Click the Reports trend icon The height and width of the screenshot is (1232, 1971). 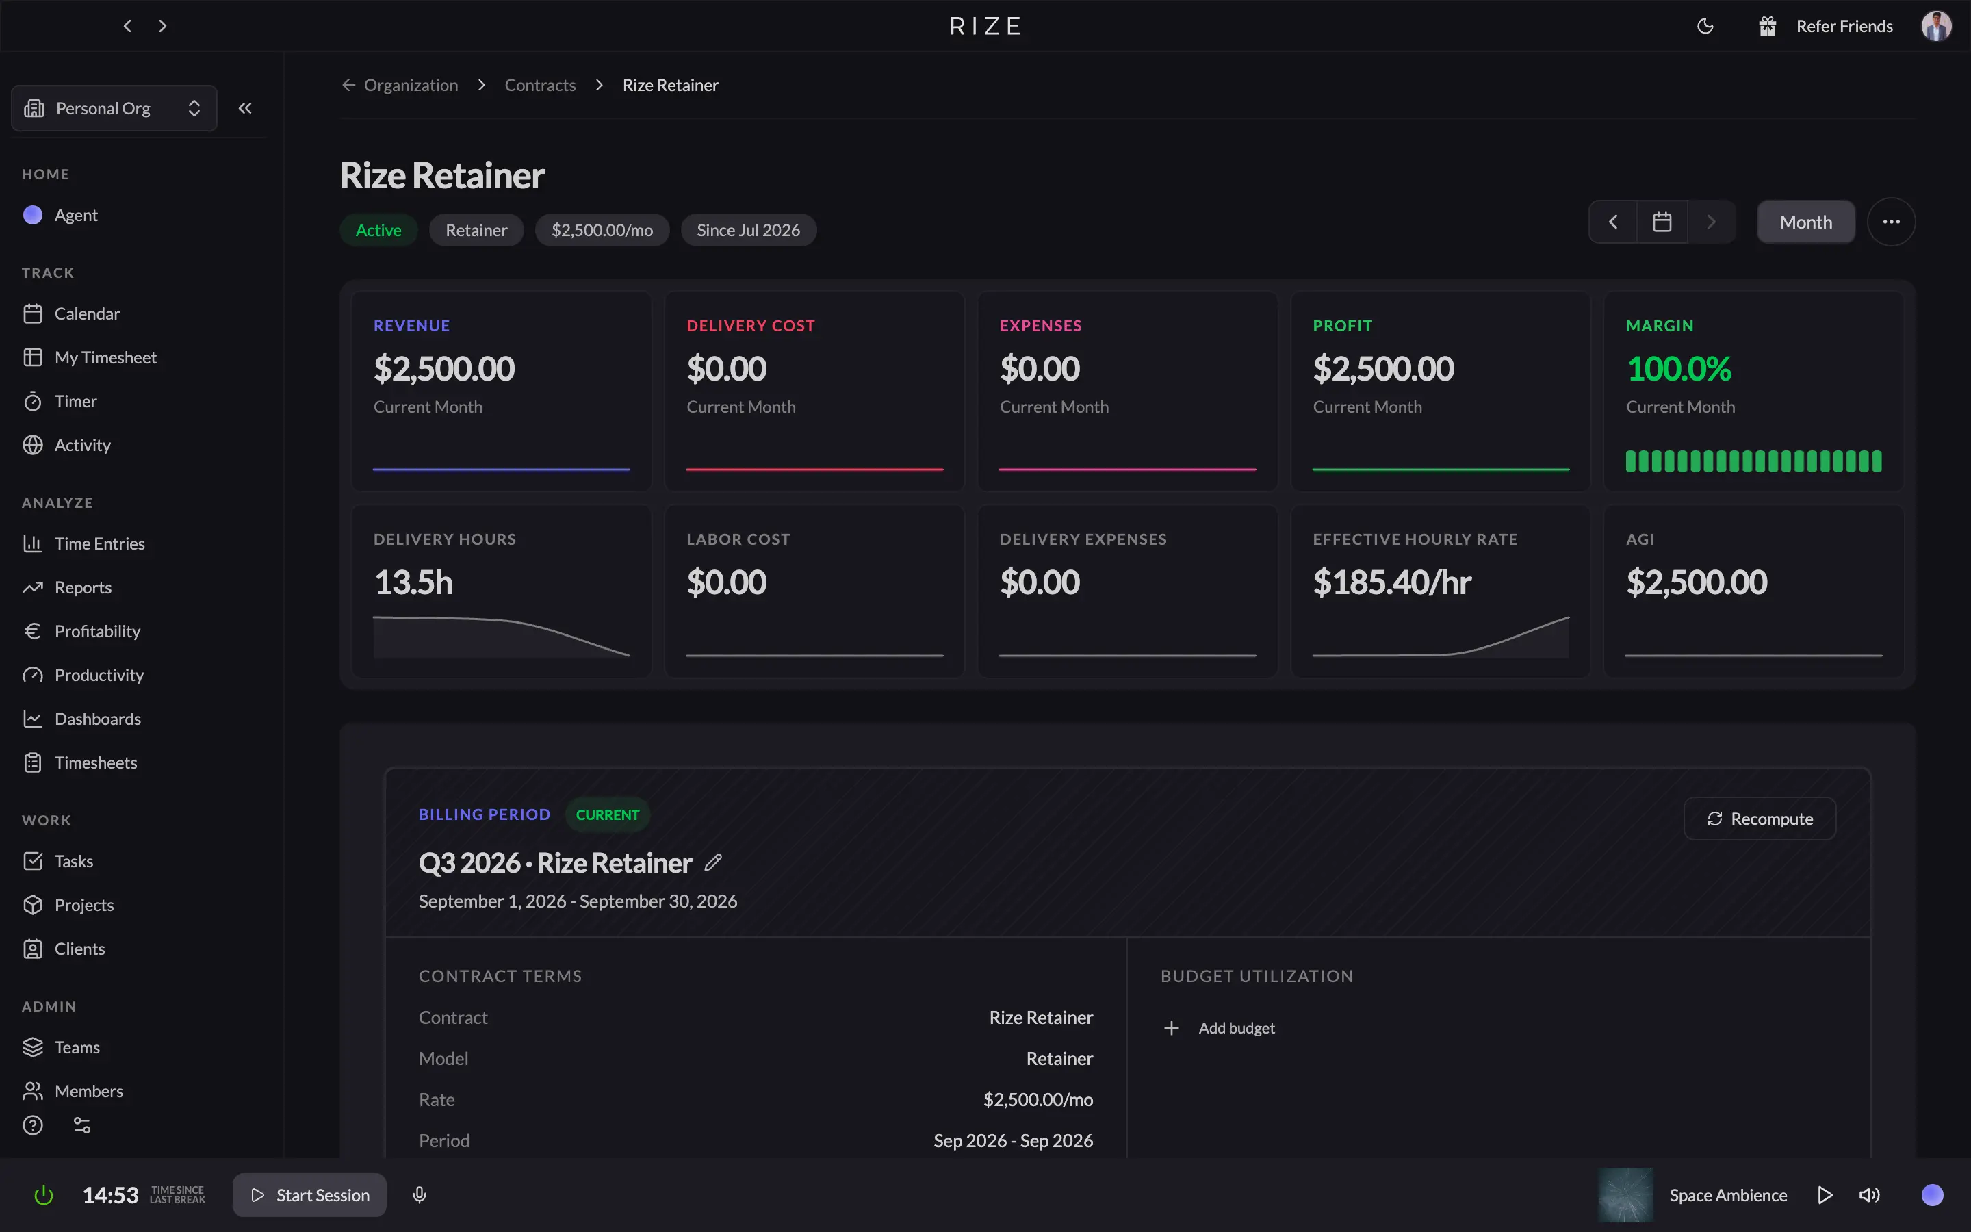[x=33, y=587]
